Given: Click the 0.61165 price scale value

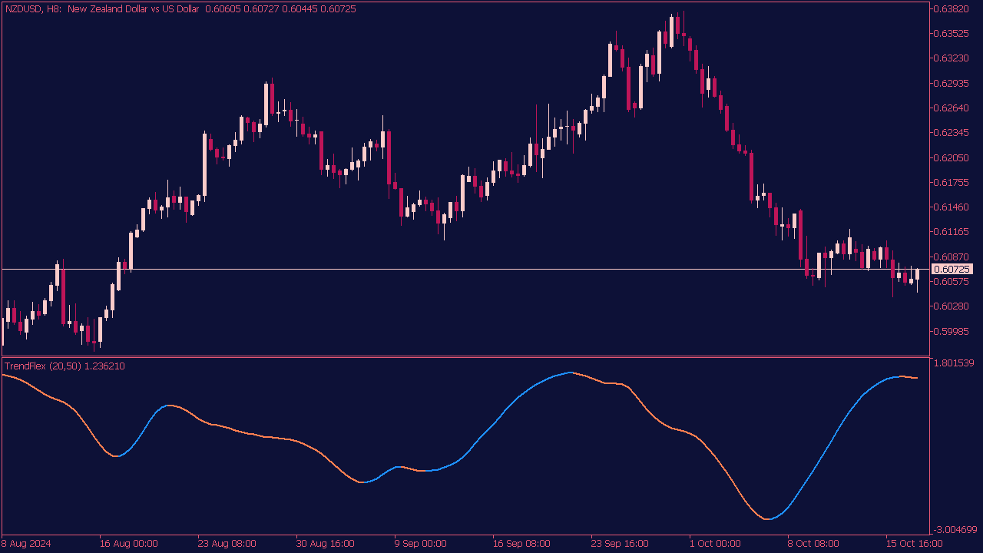Looking at the screenshot, I should (x=952, y=232).
